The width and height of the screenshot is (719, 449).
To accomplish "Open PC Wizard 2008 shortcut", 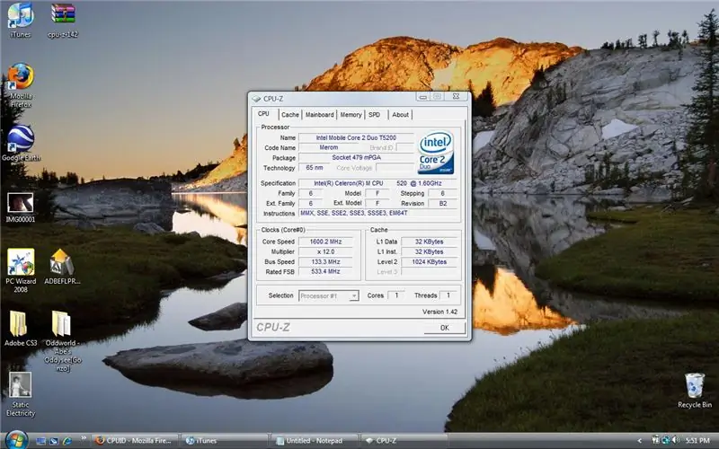I will coord(21,270).
